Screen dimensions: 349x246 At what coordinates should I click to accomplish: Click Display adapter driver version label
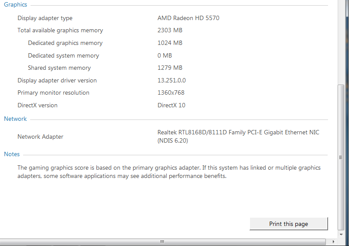click(57, 80)
